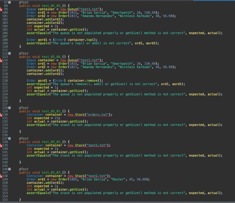This screenshot has width=235, height=203.
Task: Click method name test_02_06_
Action: coord(52,57)
